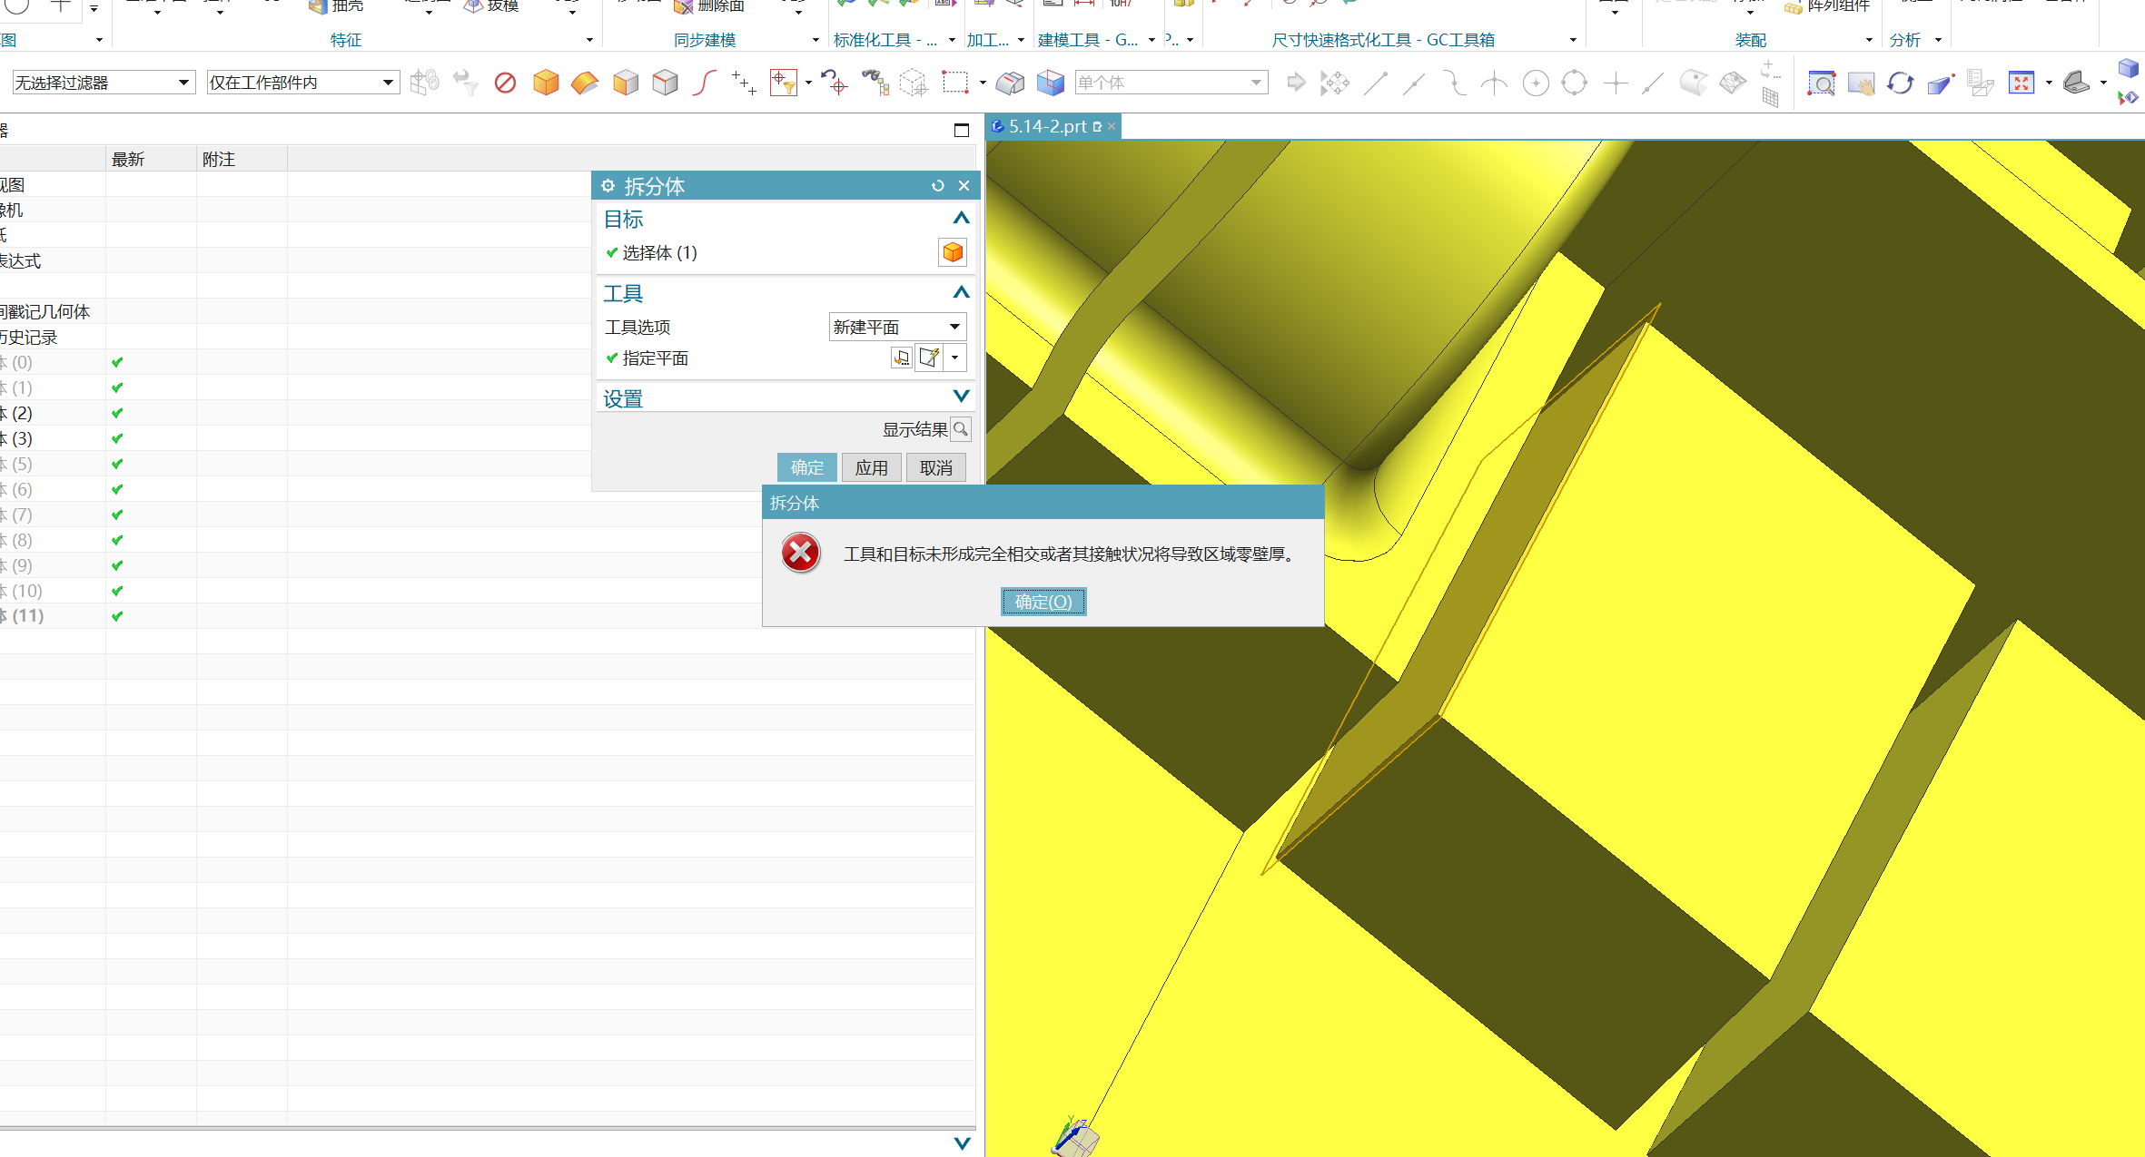
Task: Open the 仅在工作部件内 scope dropdown
Action: [x=303, y=83]
